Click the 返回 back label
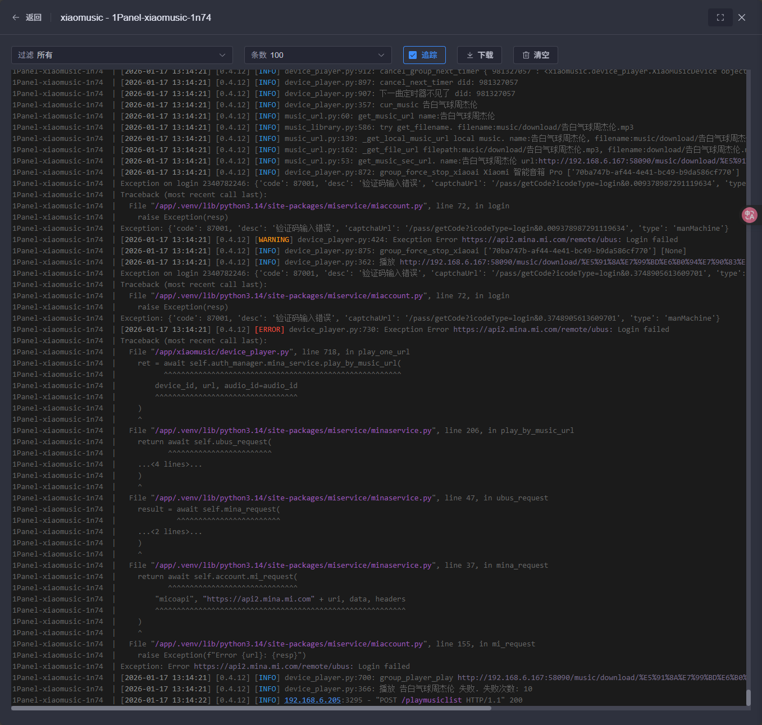Viewport: 762px width, 725px height. point(34,17)
